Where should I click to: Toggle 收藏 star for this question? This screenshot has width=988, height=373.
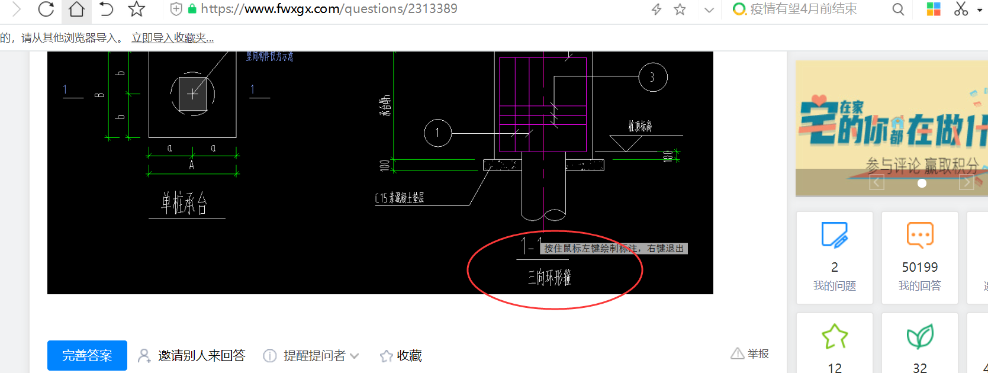pos(401,356)
